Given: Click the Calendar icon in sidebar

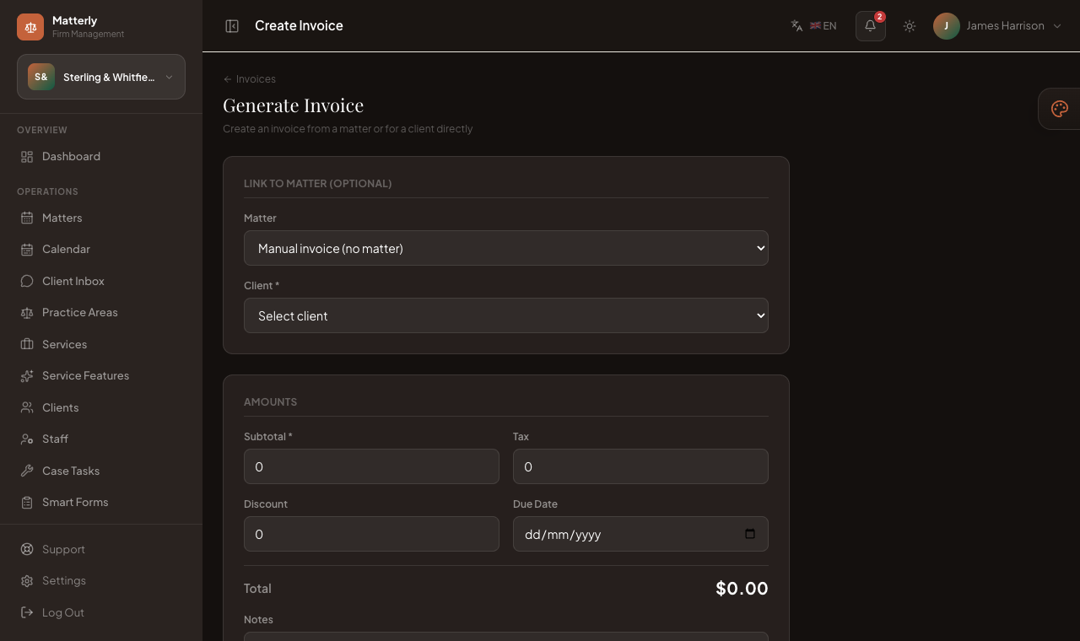Looking at the screenshot, I should (x=27, y=250).
